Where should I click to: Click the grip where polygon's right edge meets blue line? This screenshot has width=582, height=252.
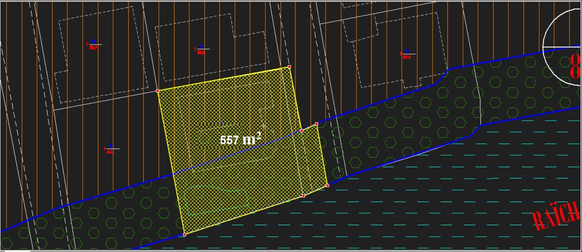[x=302, y=131]
